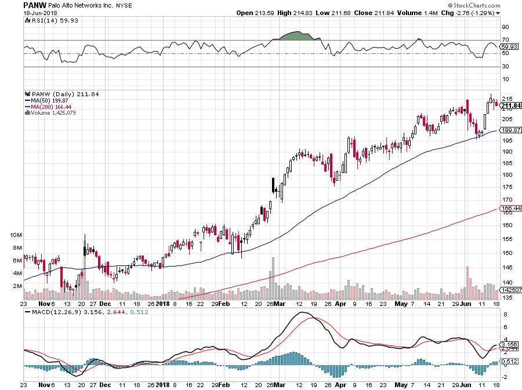The image size is (522, 390).
Task: Click the "Apr" label under the price chart
Action: pos(341,304)
